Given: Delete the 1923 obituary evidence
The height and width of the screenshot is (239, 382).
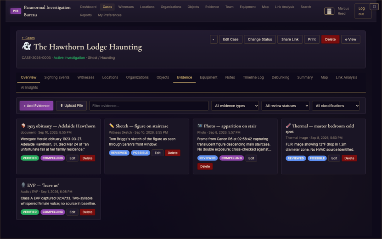Looking at the screenshot, I should point(87,158).
